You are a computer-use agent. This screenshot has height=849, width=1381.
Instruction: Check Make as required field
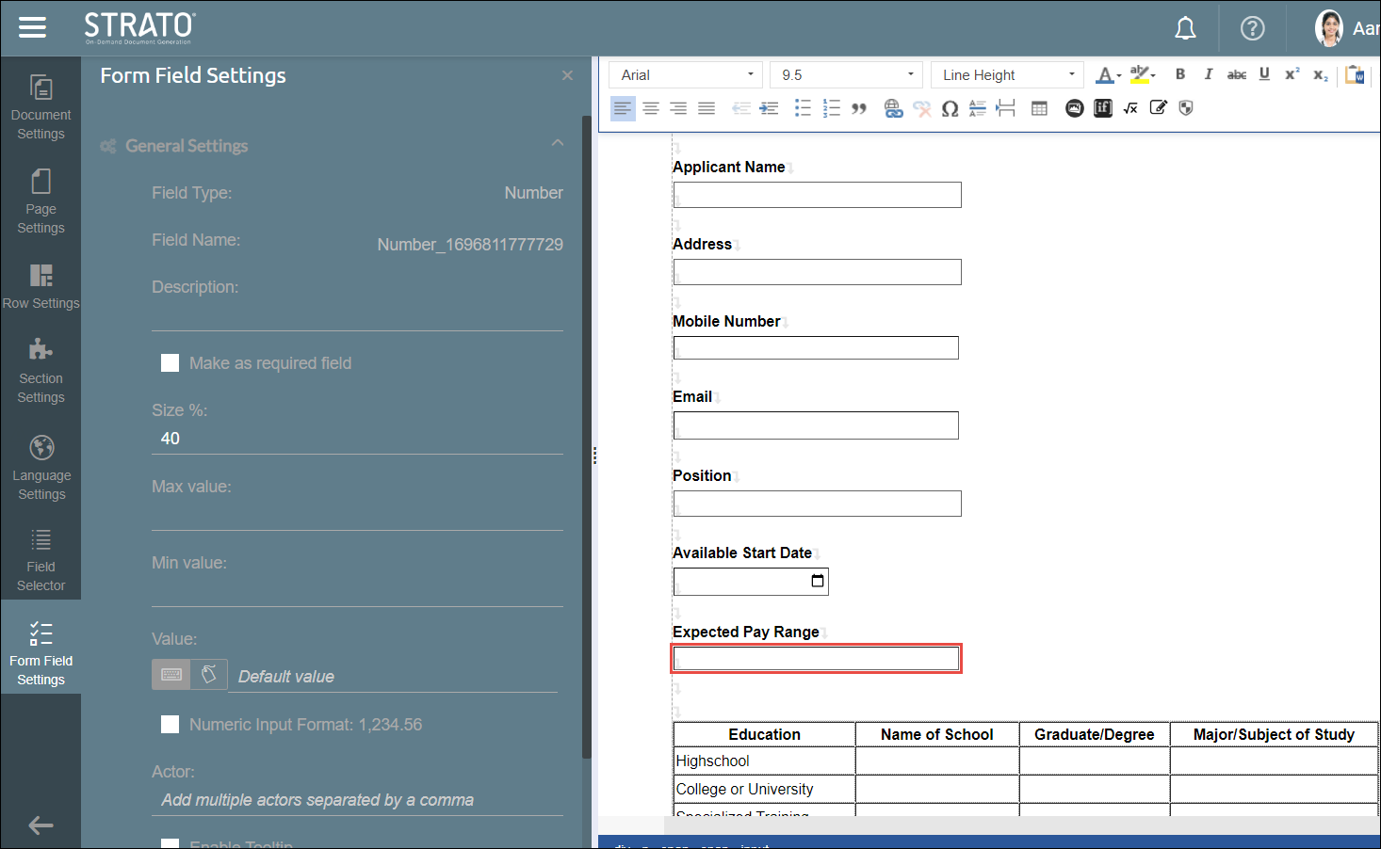click(x=171, y=363)
